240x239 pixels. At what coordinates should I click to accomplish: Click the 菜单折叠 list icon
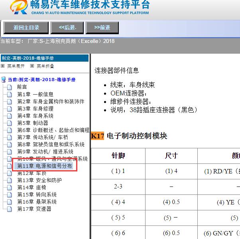[x=32, y=66]
